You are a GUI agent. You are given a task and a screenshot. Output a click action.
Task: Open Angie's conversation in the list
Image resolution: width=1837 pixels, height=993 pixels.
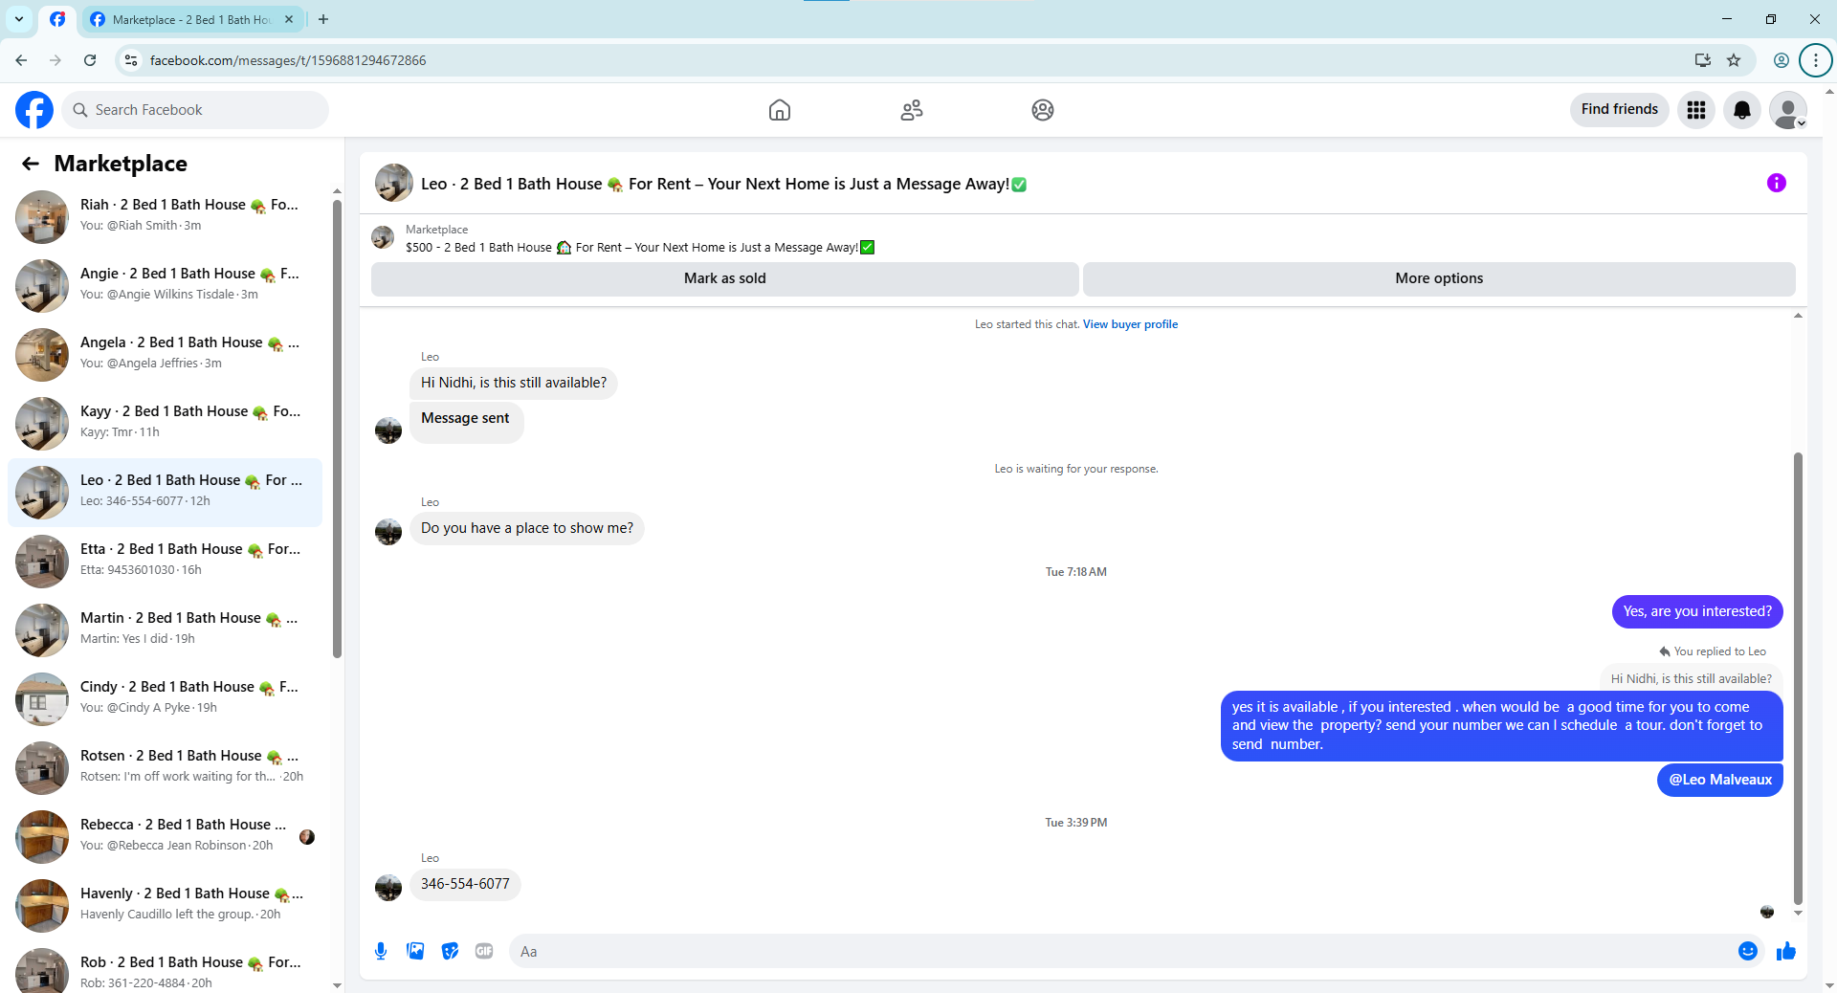click(x=166, y=285)
